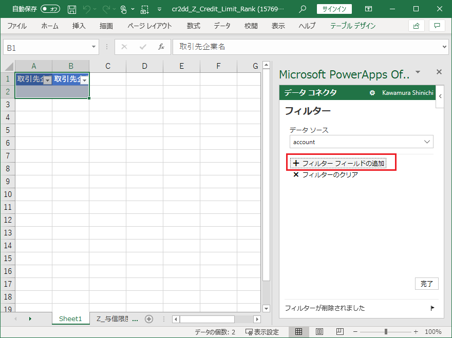Viewport: 452px width, 338px height.
Task: Open the データ ribbon tab
Action: pos(222,26)
